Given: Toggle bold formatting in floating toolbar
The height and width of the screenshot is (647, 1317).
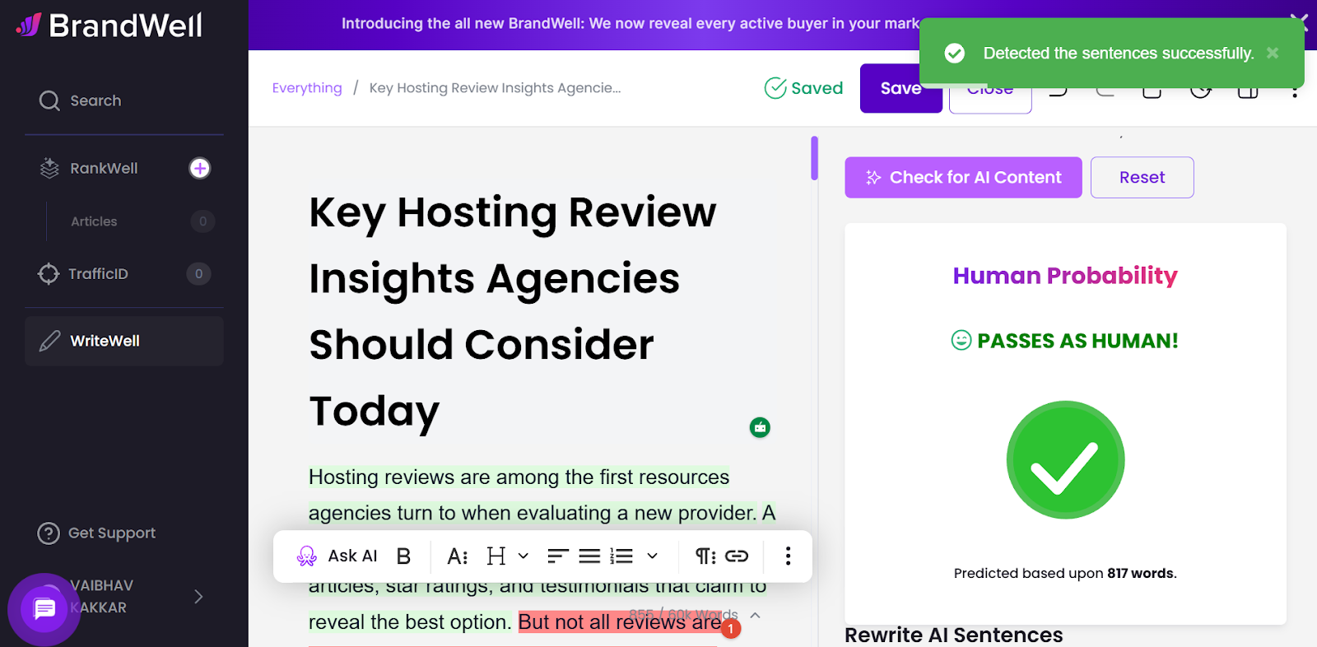Looking at the screenshot, I should coord(403,556).
